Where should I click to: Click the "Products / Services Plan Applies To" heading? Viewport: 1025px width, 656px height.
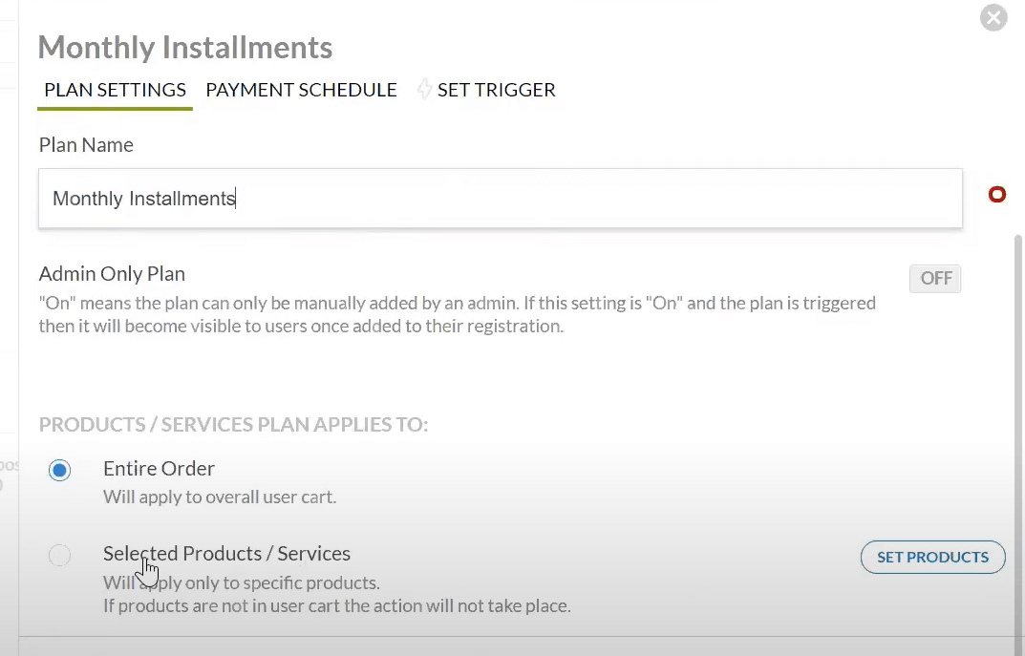tap(233, 425)
